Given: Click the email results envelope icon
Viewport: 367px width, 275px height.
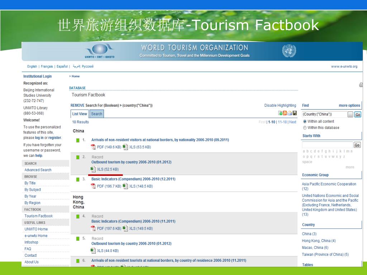Looking at the screenshot, I should (x=290, y=113).
